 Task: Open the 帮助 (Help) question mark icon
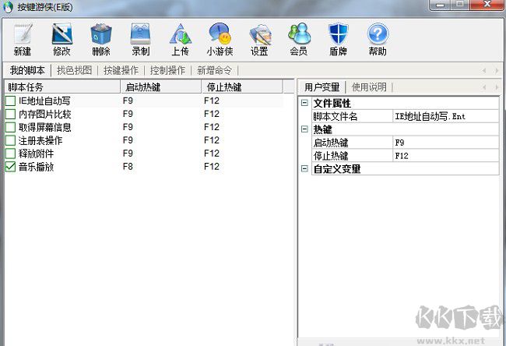pos(378,35)
